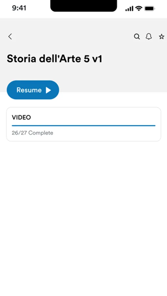Tap the battery indicator icon

[x=150, y=9]
